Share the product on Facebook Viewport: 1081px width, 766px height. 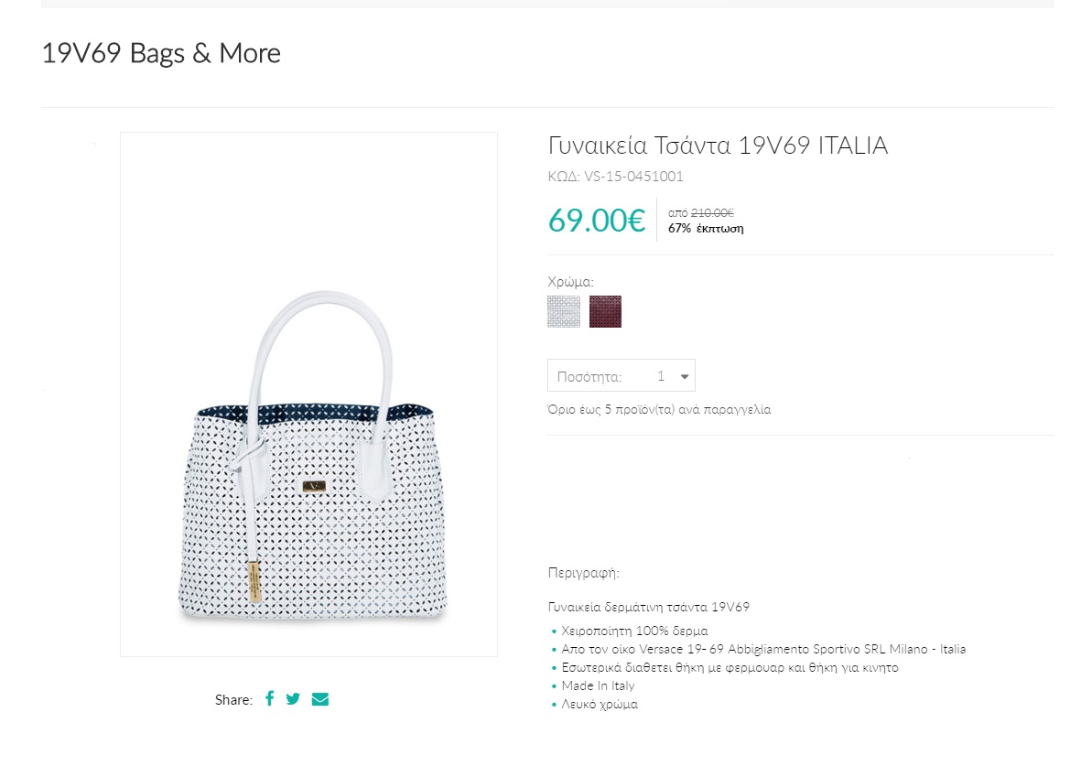(x=269, y=698)
